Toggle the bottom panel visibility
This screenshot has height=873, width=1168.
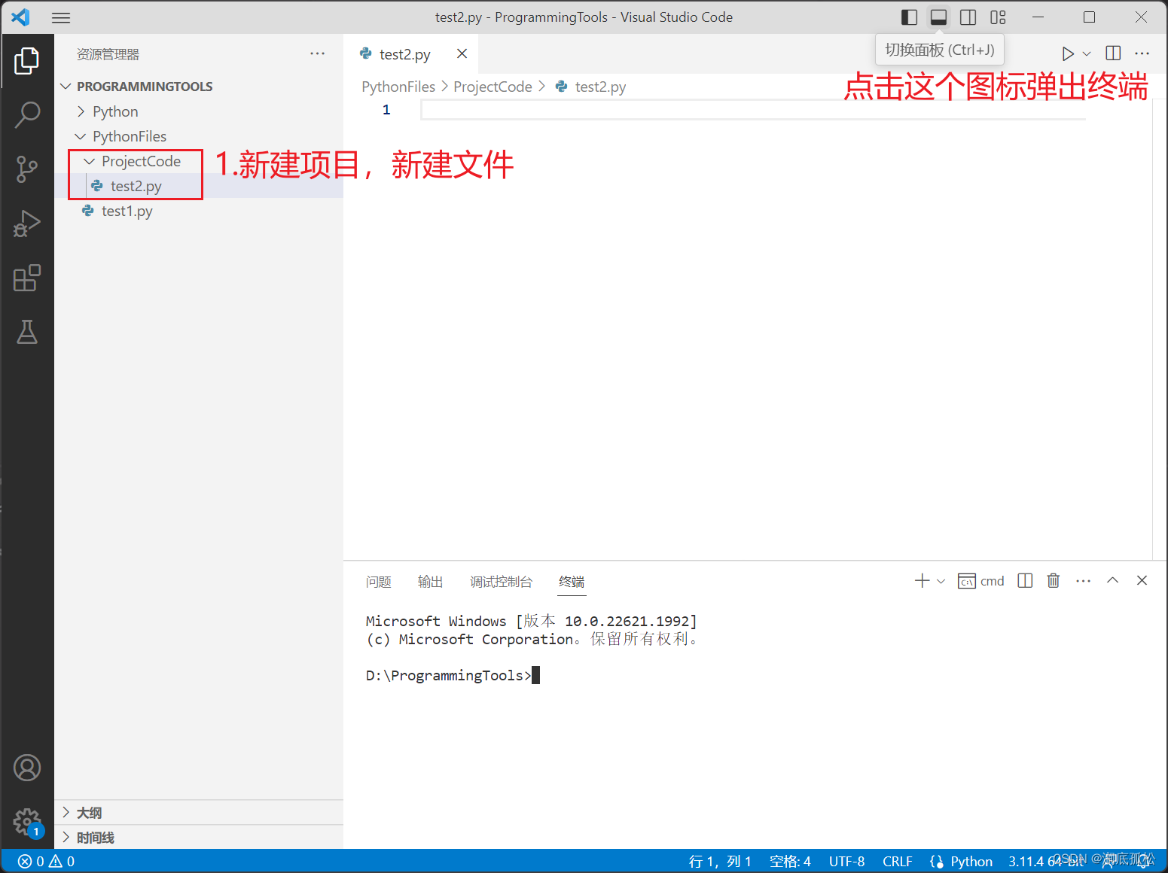click(939, 17)
